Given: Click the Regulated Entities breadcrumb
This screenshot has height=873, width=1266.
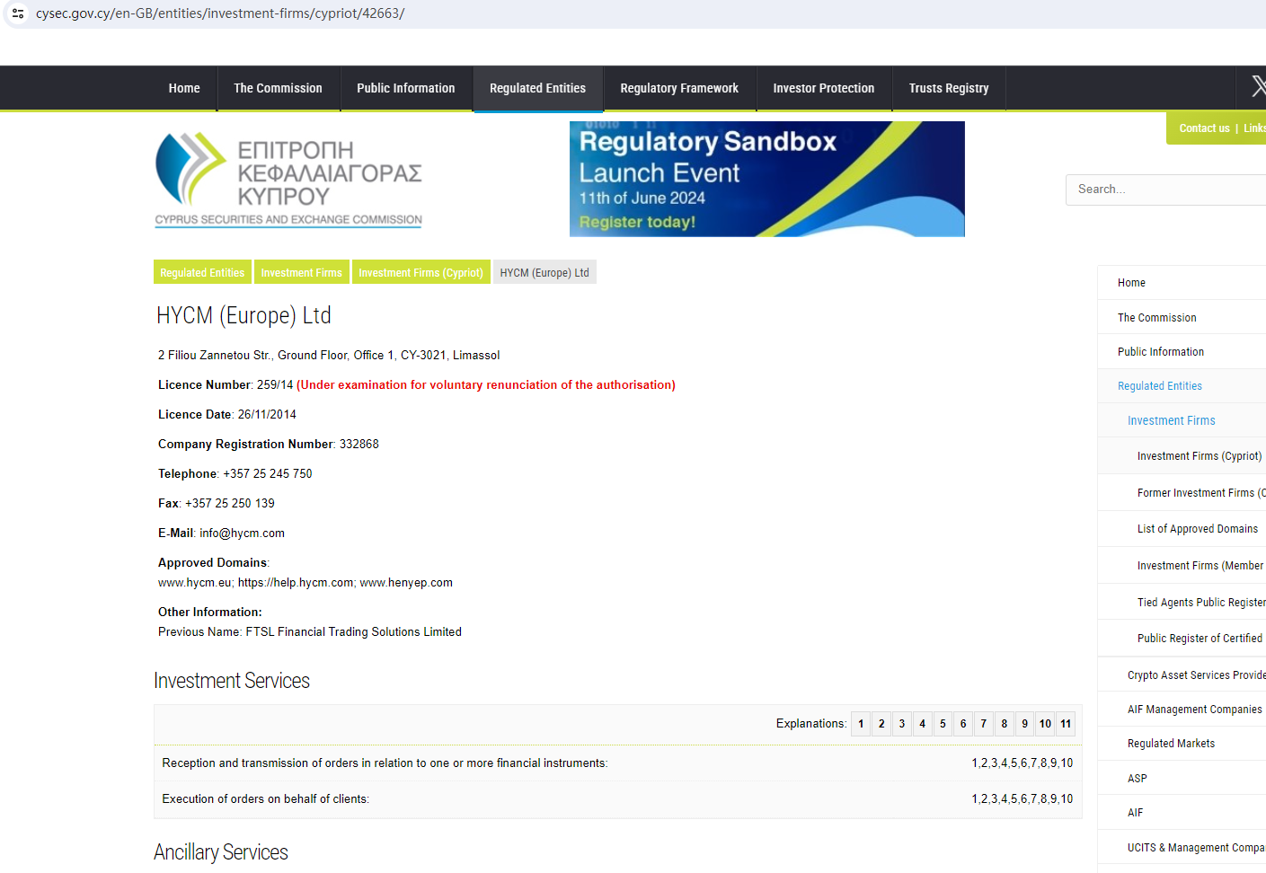Looking at the screenshot, I should (202, 273).
